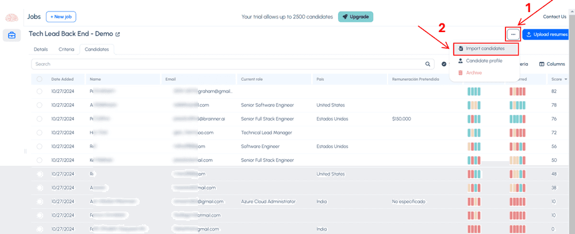Screen dimensions: 575x234
Task: Click the Candidate profile person icon
Action: pos(461,61)
